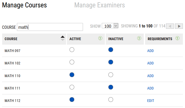The image size is (185, 108).
Task: Click the Requirements column help icon
Action: pos(177,39)
